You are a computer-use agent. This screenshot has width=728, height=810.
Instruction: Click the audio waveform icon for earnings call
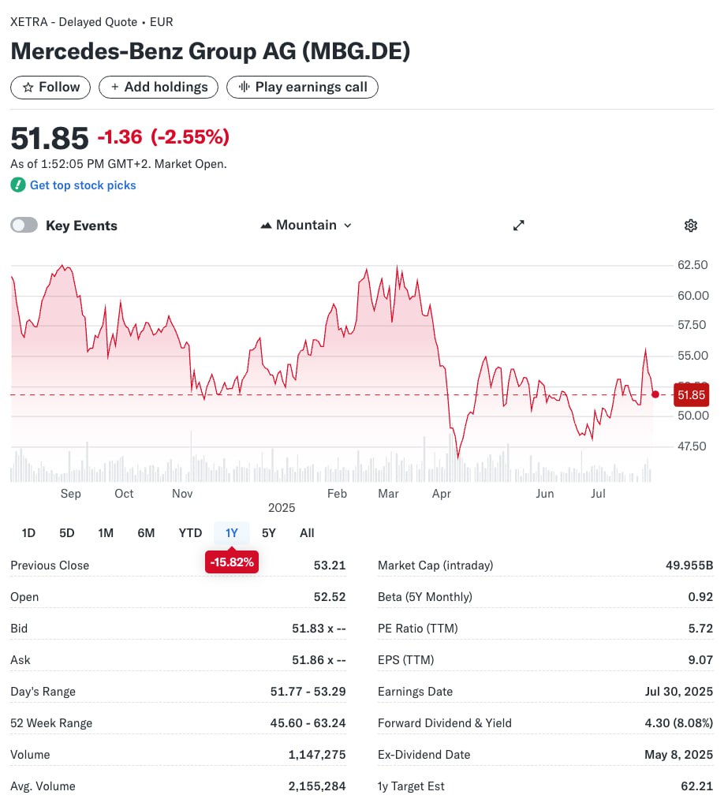coord(244,87)
